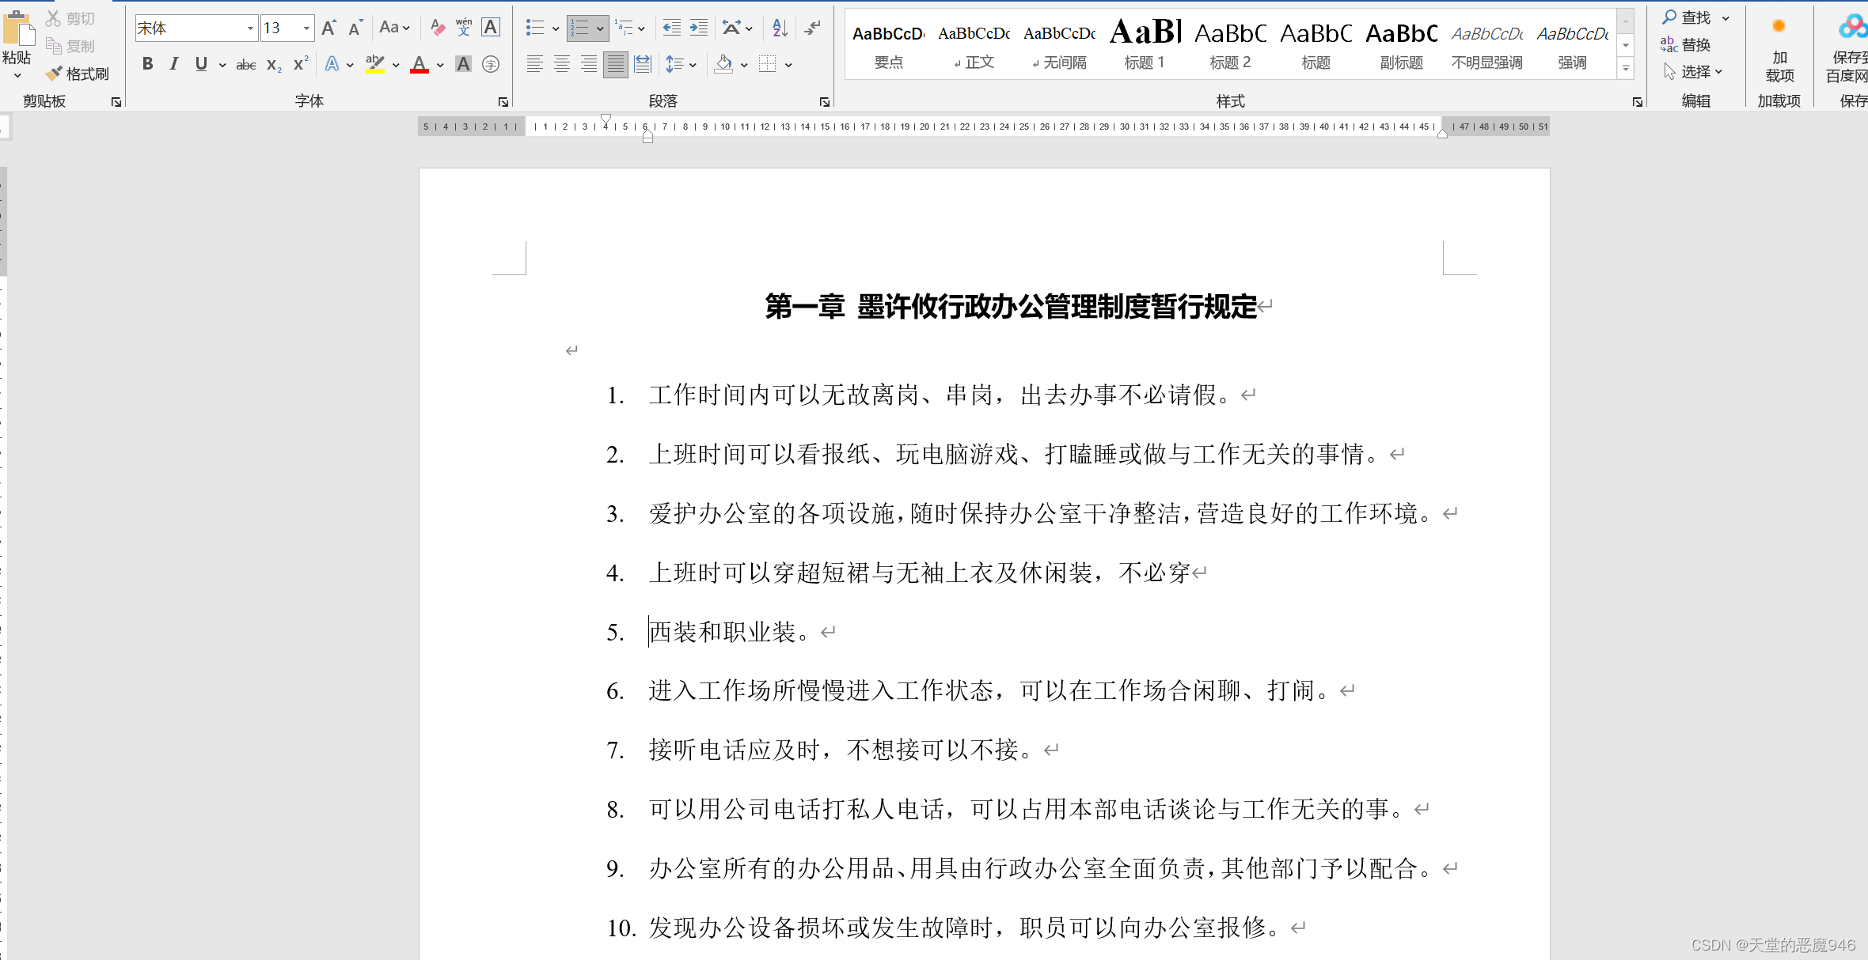1868x960 pixels.
Task: Apply distributed alignment
Action: click(643, 64)
